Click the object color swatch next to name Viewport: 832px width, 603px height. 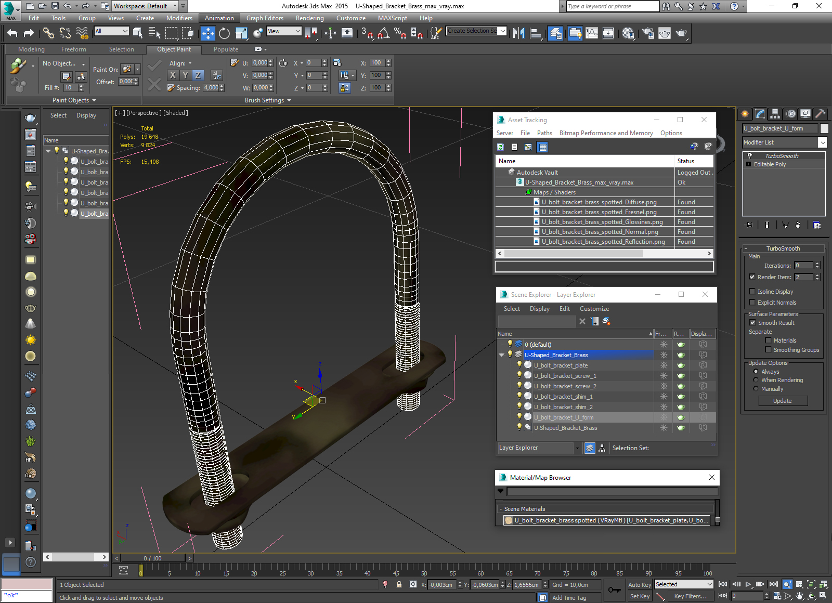[824, 128]
